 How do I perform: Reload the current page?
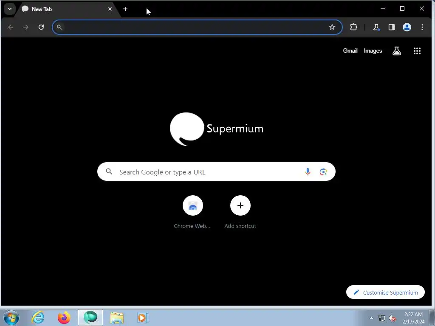pos(41,27)
